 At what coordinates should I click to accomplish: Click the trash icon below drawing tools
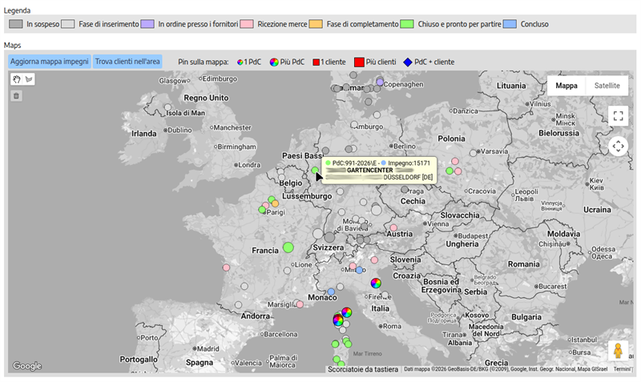point(16,96)
